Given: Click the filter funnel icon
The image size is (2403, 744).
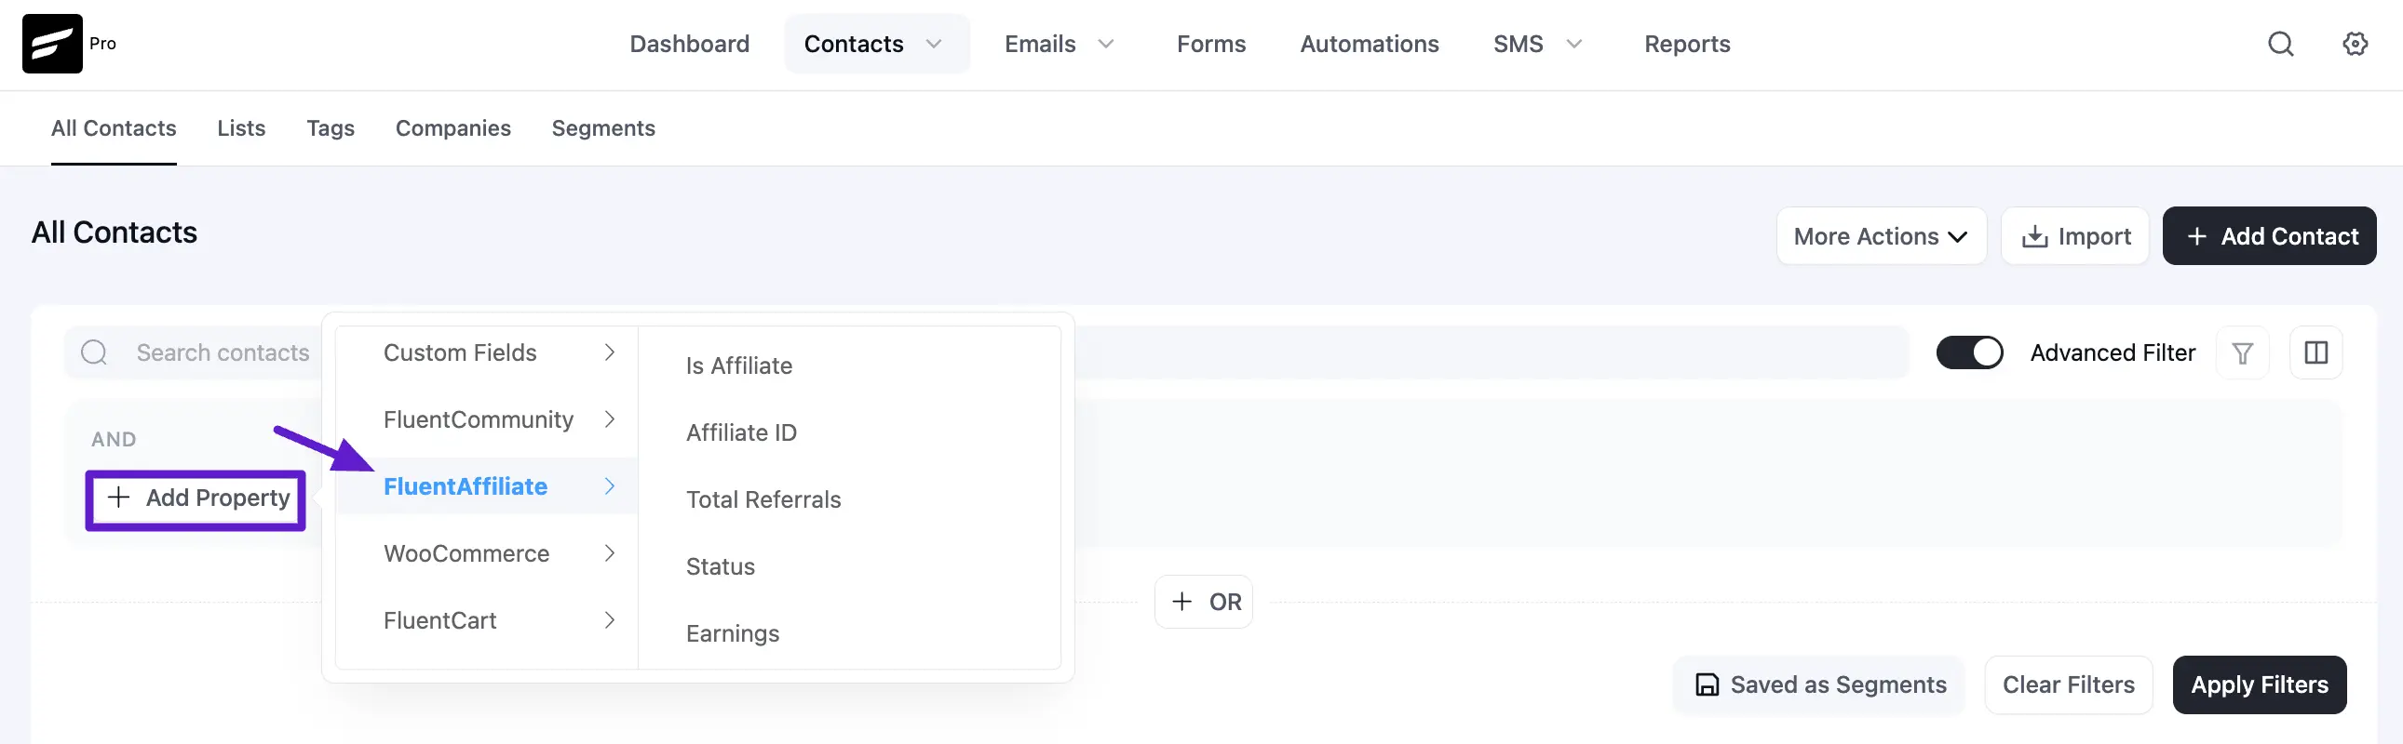Looking at the screenshot, I should coord(2242,352).
